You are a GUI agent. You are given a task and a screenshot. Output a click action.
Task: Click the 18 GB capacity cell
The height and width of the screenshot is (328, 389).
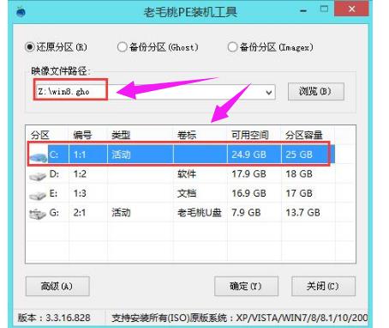pyautogui.click(x=299, y=173)
